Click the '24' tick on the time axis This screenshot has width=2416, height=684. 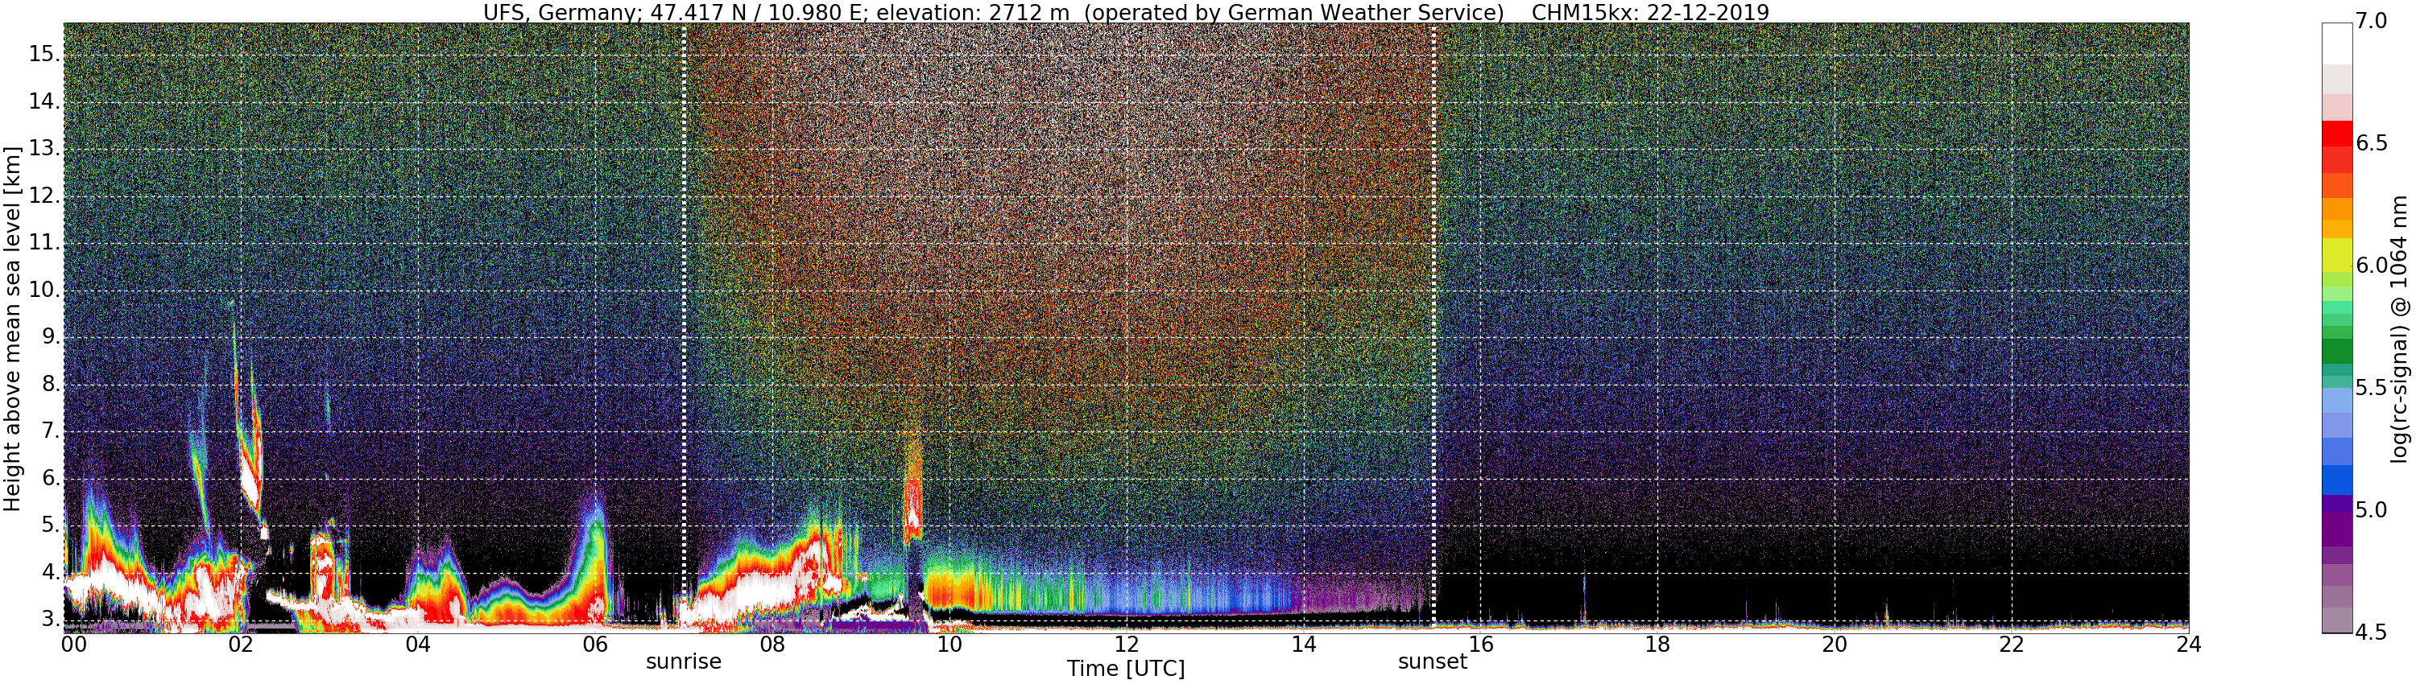2188,645
